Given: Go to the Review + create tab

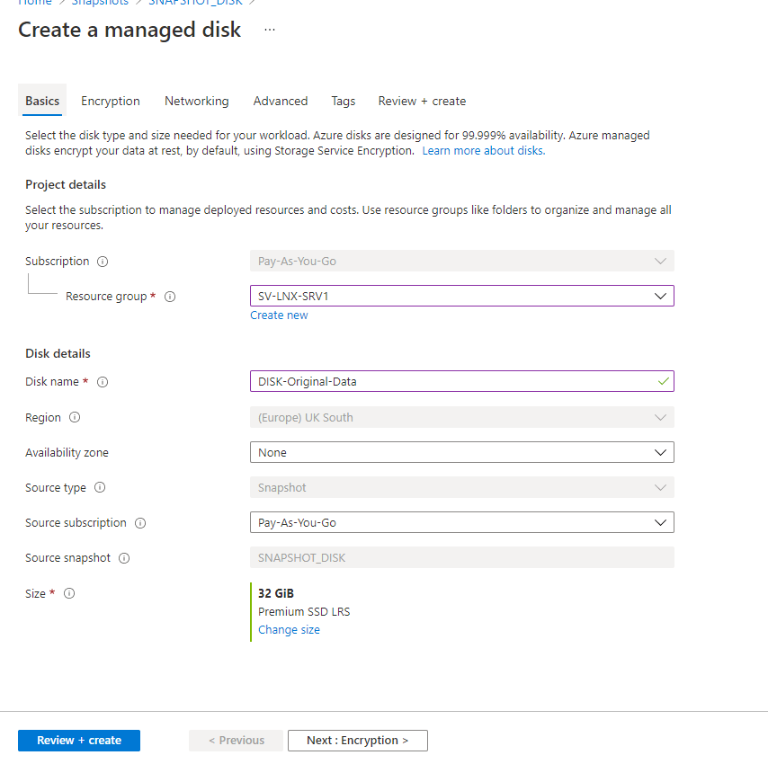Looking at the screenshot, I should 422,102.
